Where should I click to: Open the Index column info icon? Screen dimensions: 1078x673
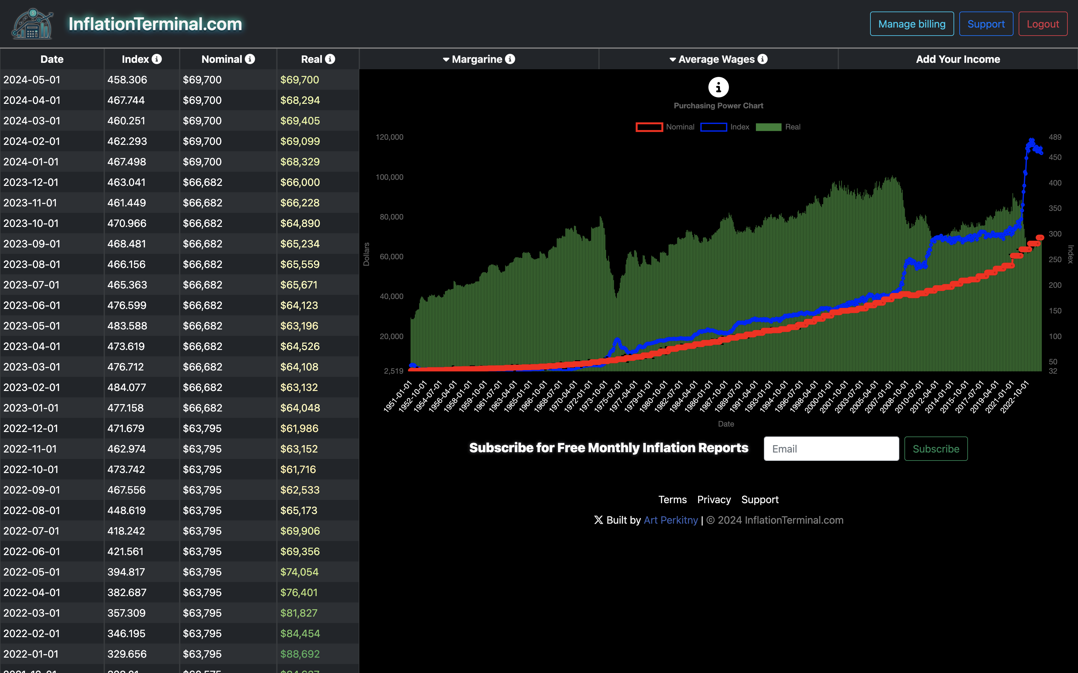pyautogui.click(x=157, y=59)
